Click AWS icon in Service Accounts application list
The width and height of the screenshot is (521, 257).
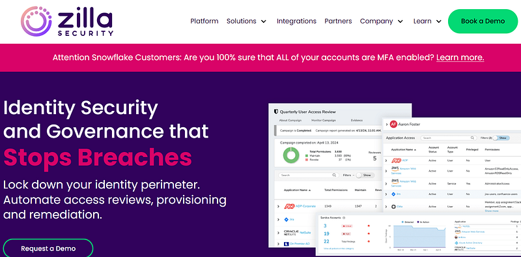[458, 232]
